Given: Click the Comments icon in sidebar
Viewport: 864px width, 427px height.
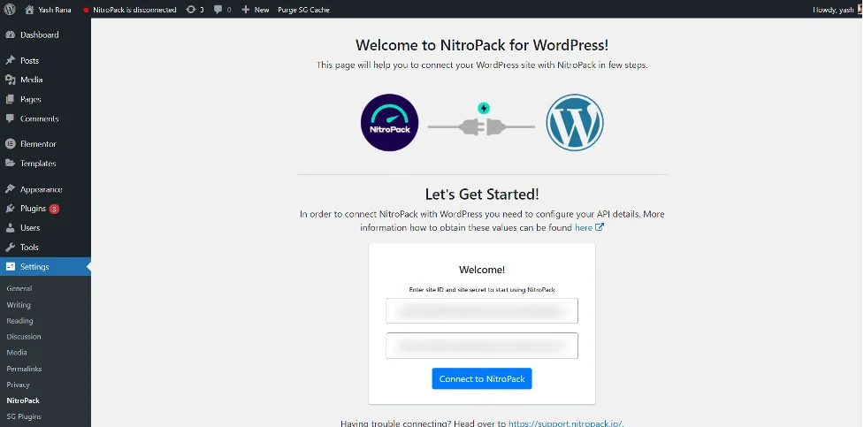Looking at the screenshot, I should click(x=10, y=118).
